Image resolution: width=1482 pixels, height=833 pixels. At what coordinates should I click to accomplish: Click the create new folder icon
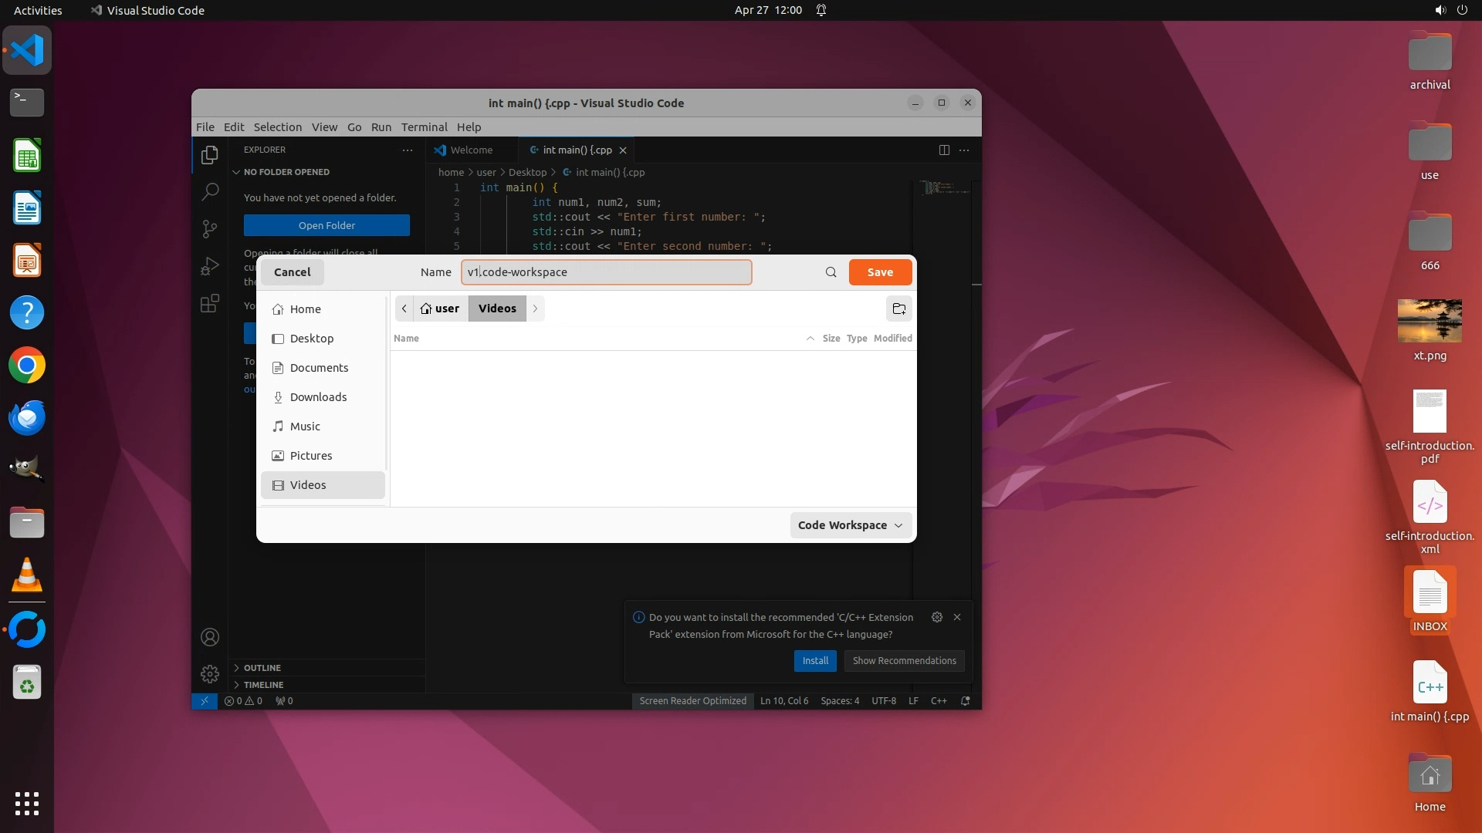pos(898,309)
